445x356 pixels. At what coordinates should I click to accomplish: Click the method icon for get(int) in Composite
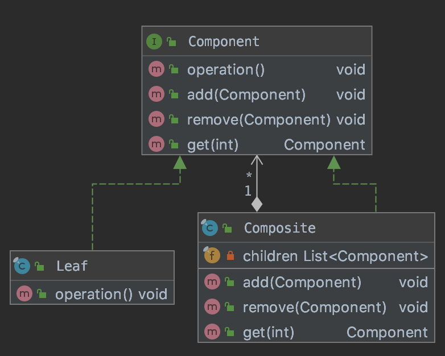coord(212,332)
